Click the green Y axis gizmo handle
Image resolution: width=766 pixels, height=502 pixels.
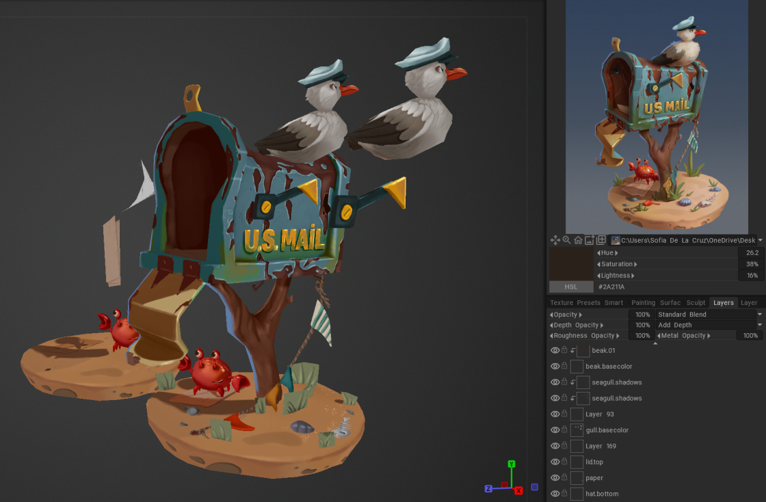click(x=512, y=464)
